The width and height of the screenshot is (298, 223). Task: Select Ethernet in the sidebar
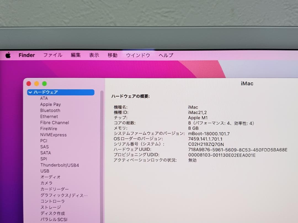(x=49, y=117)
